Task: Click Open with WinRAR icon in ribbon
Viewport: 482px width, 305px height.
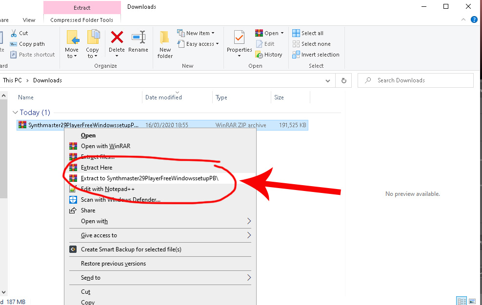Action: point(259,33)
